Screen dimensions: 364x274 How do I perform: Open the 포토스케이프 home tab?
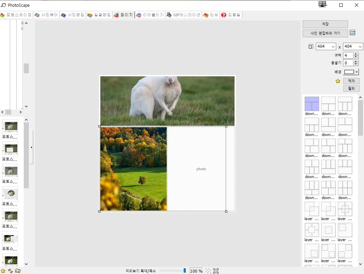click(16, 15)
